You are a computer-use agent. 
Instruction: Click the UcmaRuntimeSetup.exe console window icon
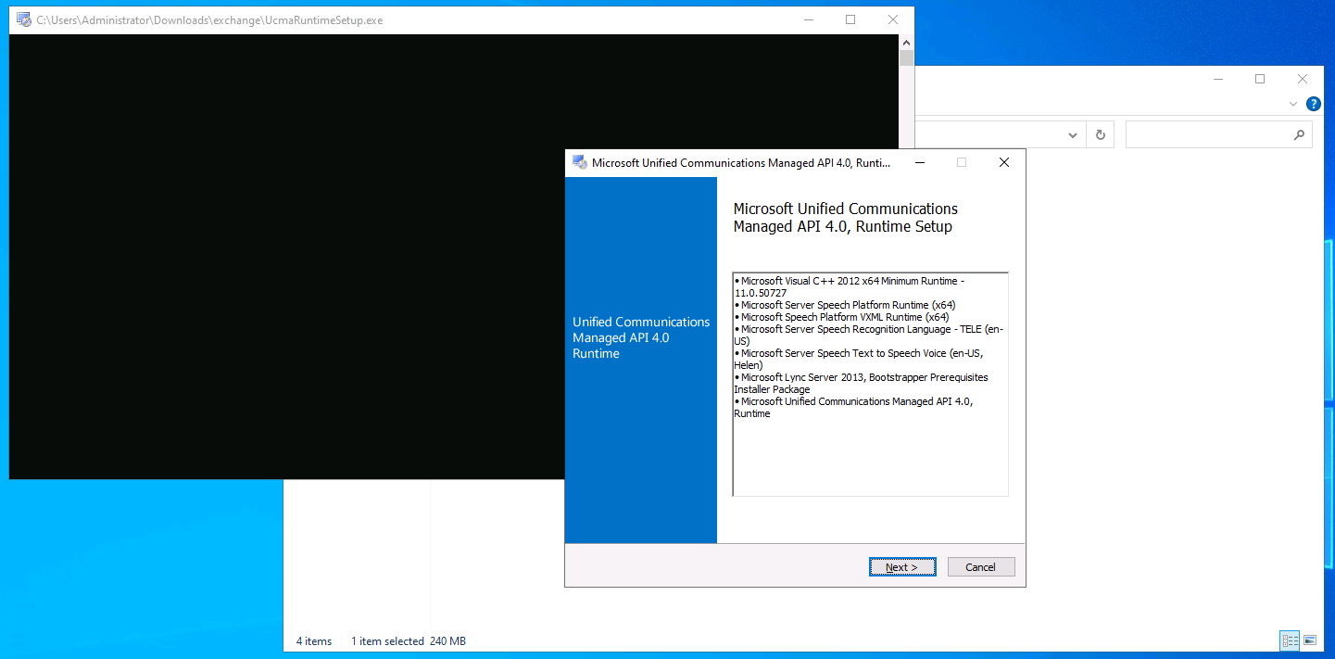point(24,19)
